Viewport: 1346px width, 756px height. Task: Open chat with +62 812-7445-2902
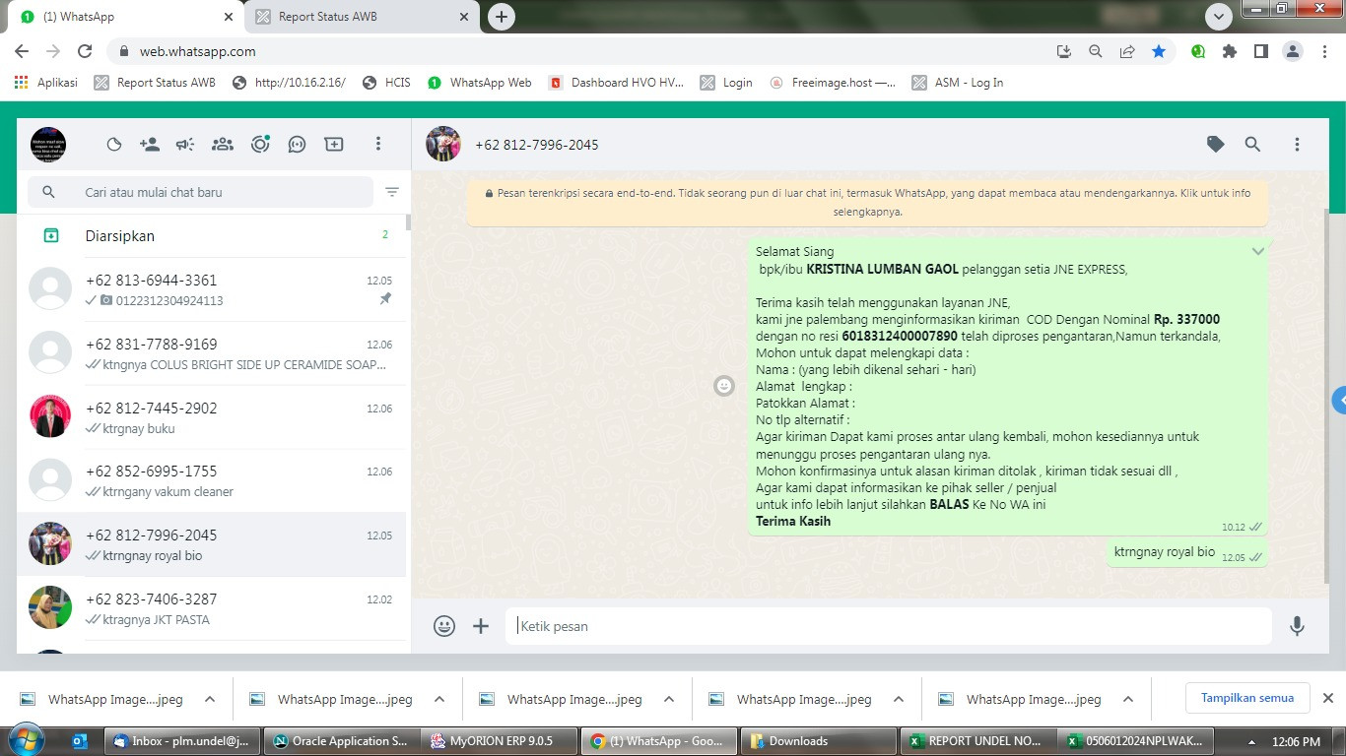pos(211,417)
